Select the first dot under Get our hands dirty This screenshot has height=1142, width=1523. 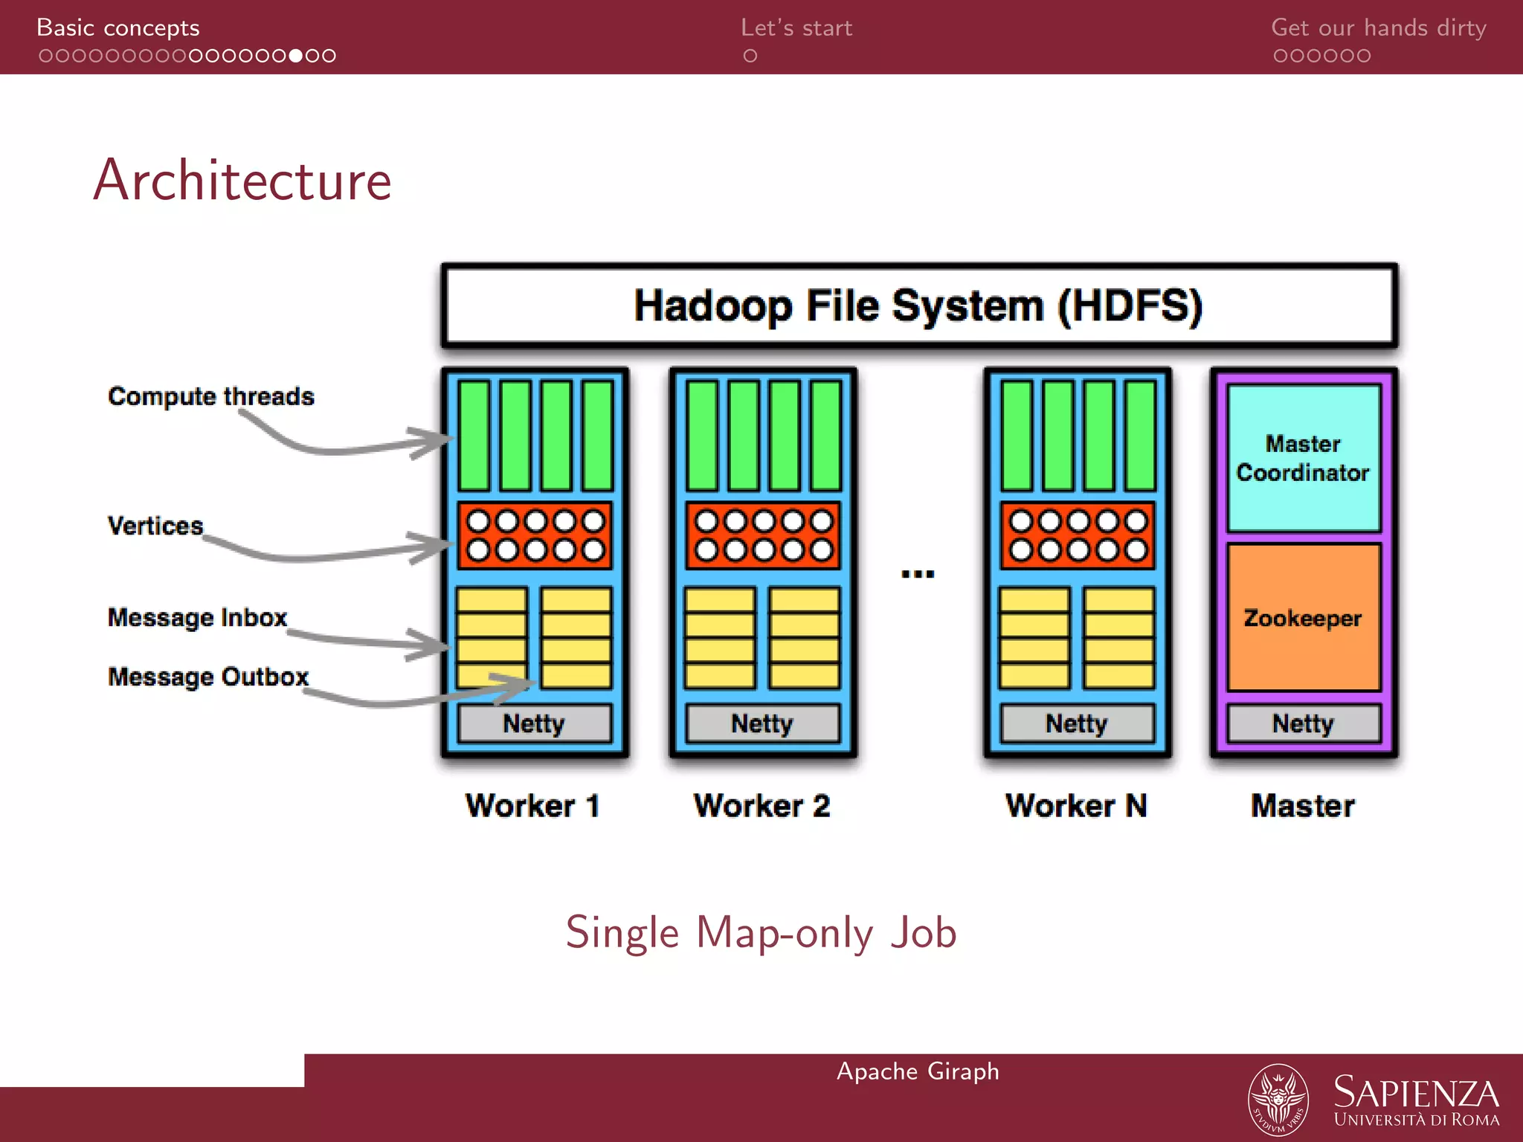point(1280,56)
